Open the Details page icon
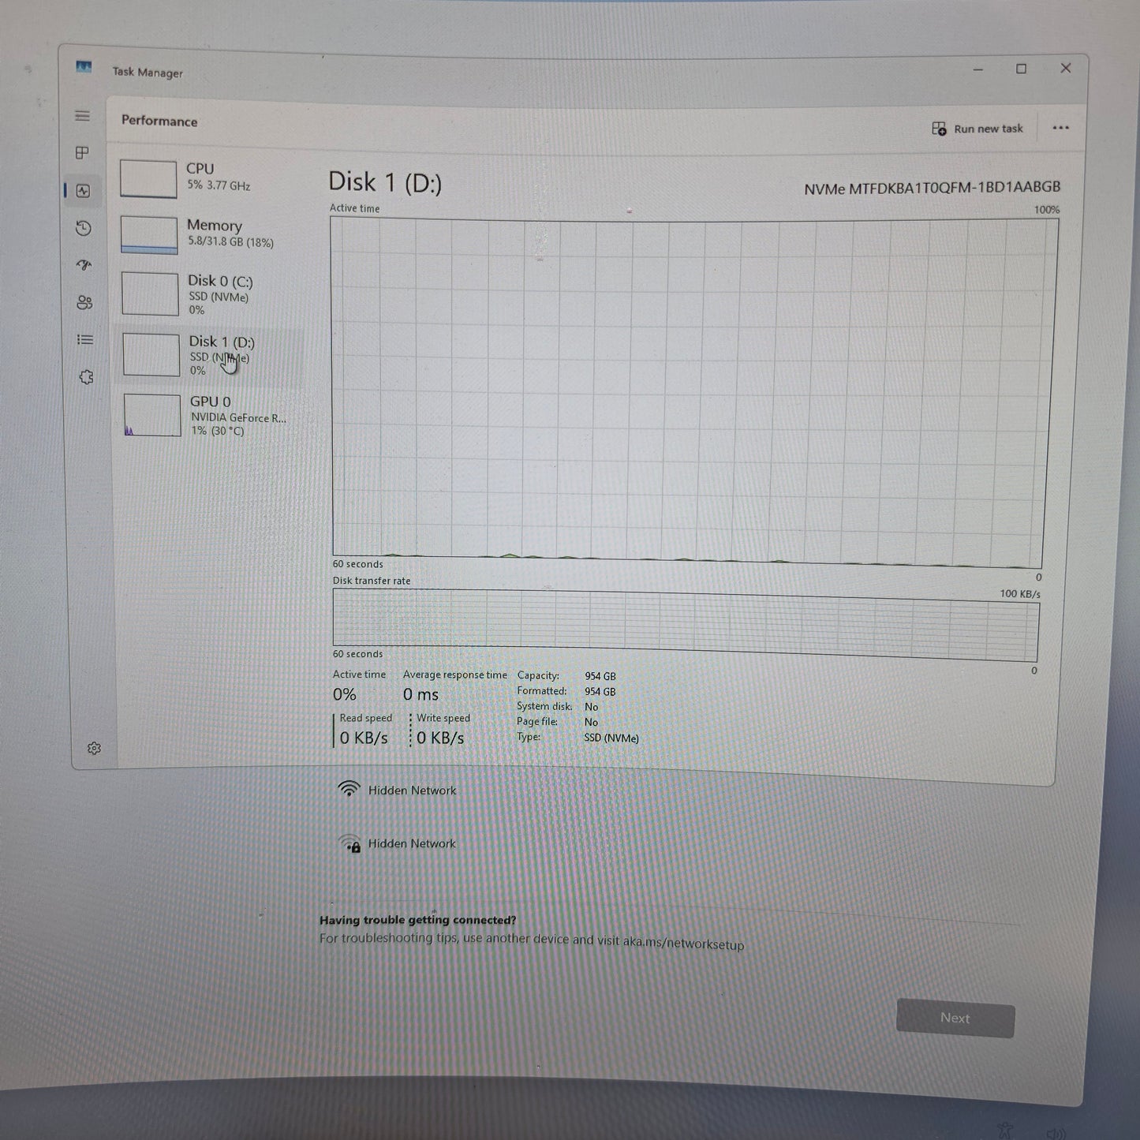Screen dimensions: 1140x1140 [85, 340]
